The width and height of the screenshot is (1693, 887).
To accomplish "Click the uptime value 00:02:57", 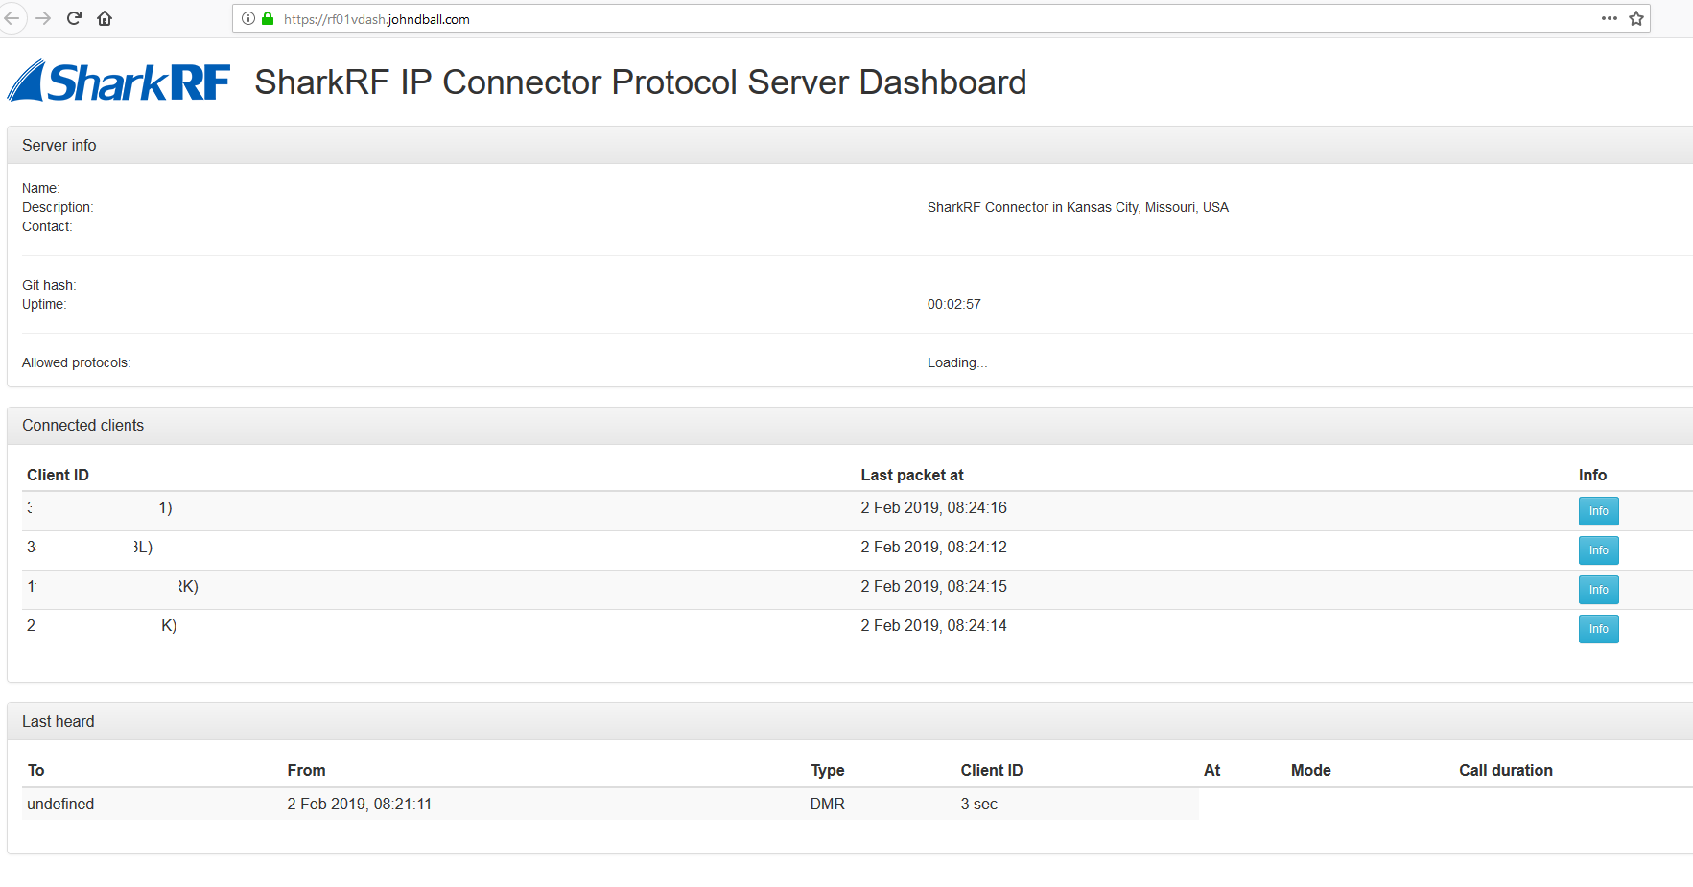I will tap(954, 304).
